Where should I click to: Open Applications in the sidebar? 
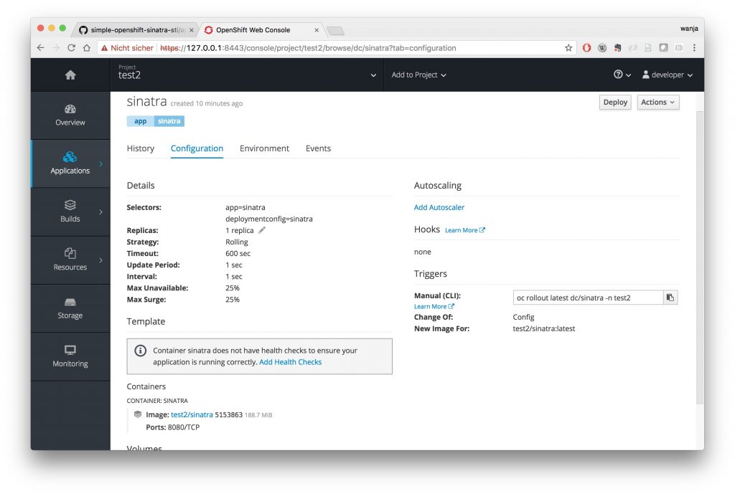70,163
